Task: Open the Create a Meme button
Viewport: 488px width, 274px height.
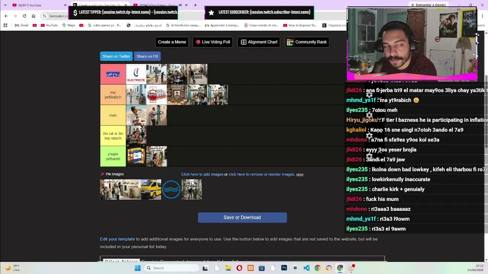Action: 172,42
